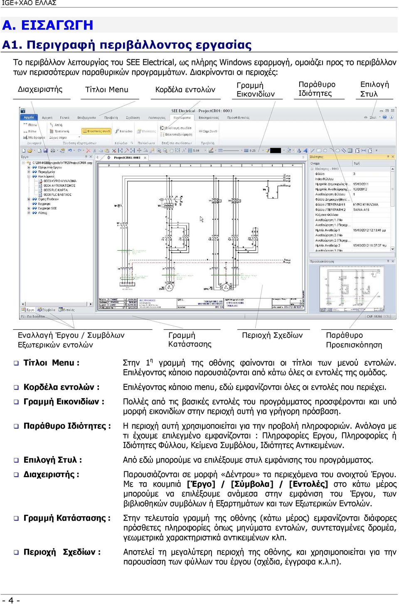Click the preview pane thumbnail
The height and width of the screenshot is (604, 399).
352,288
